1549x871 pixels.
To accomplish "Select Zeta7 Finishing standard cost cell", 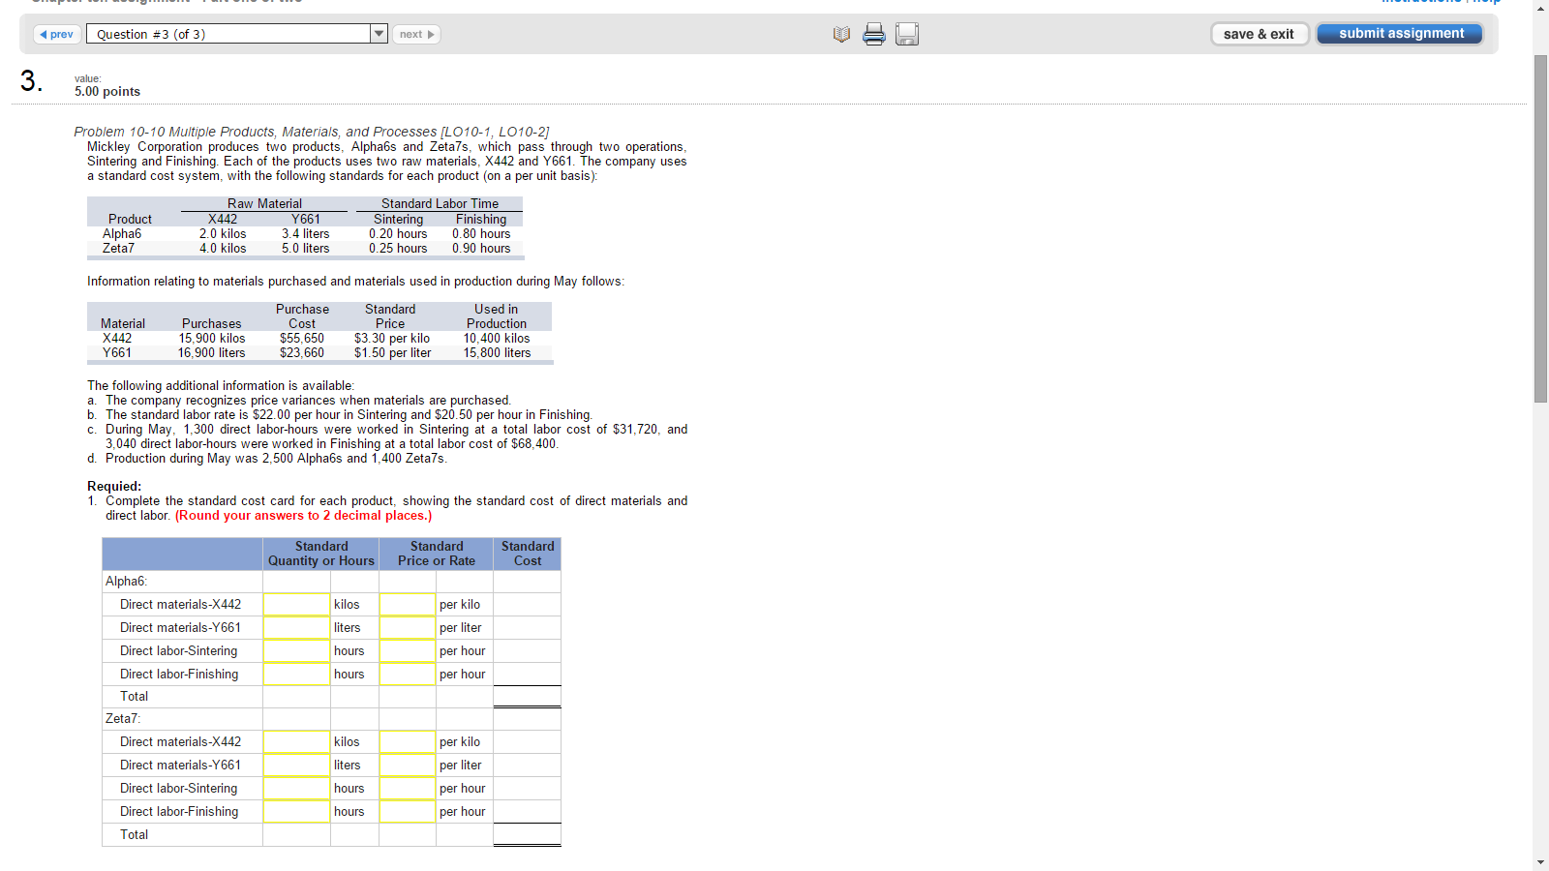I will pyautogui.click(x=528, y=812).
